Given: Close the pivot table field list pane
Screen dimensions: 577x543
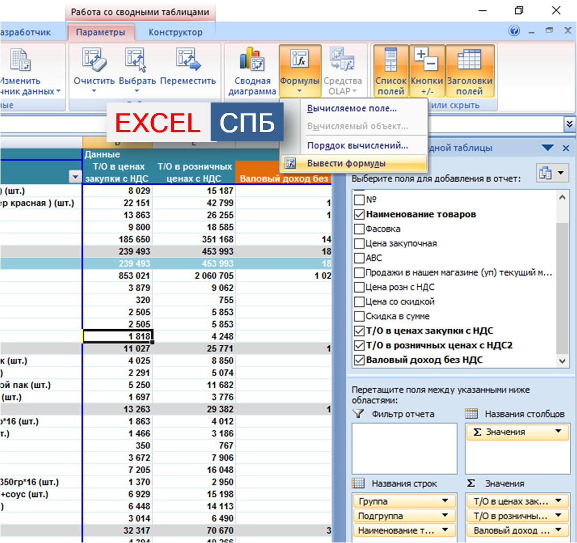Looking at the screenshot, I should (566, 148).
